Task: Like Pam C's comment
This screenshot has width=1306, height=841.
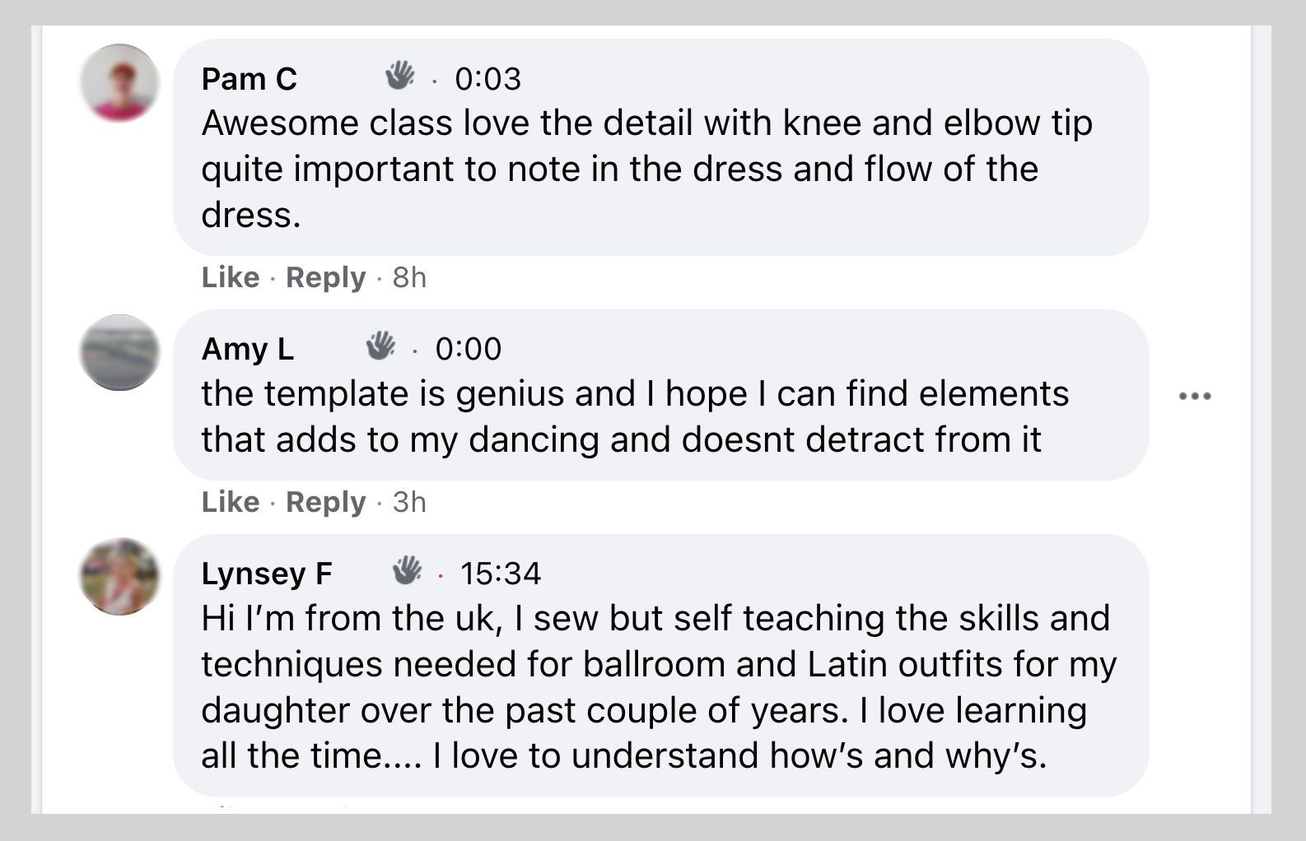Action: pos(229,277)
